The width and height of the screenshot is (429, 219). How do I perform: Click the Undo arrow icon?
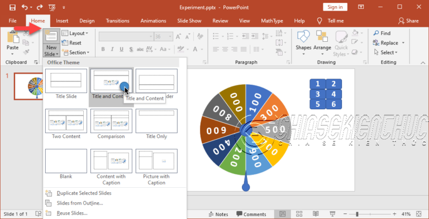click(x=25, y=7)
